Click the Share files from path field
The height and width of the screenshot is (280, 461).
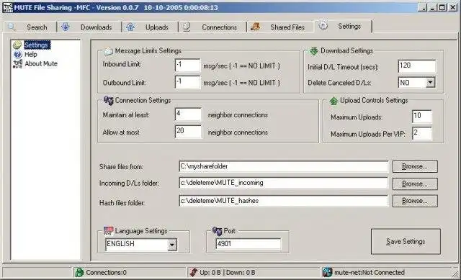tap(283, 166)
